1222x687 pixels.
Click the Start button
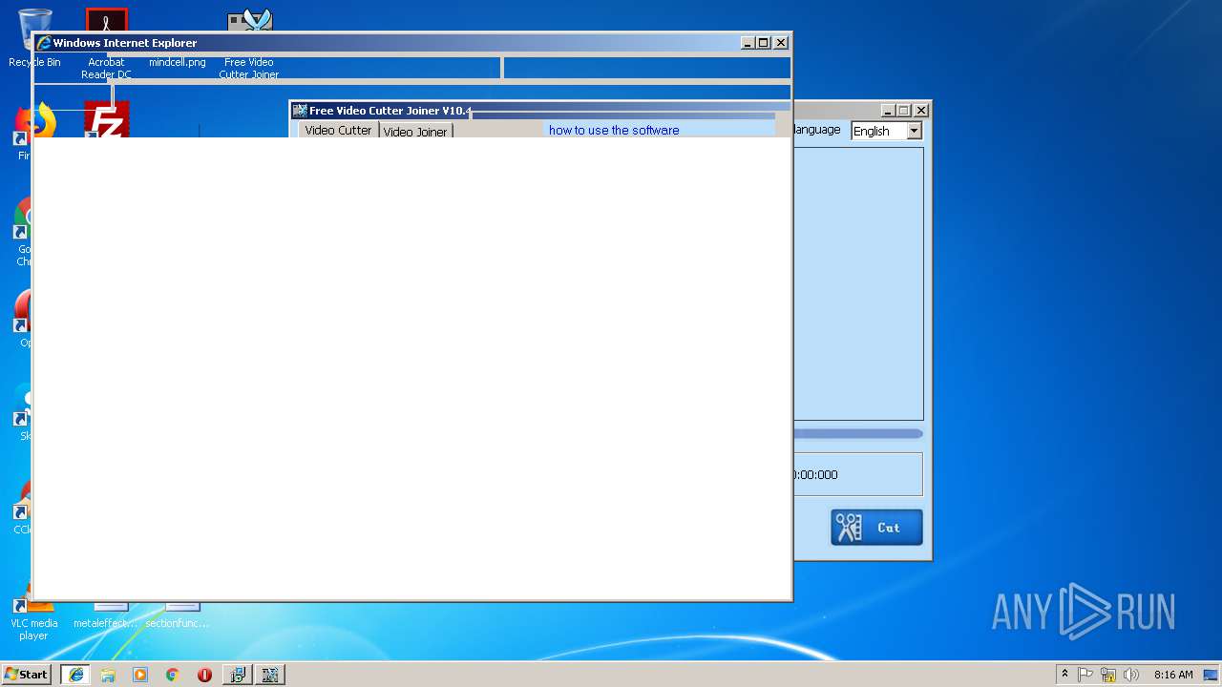point(27,675)
